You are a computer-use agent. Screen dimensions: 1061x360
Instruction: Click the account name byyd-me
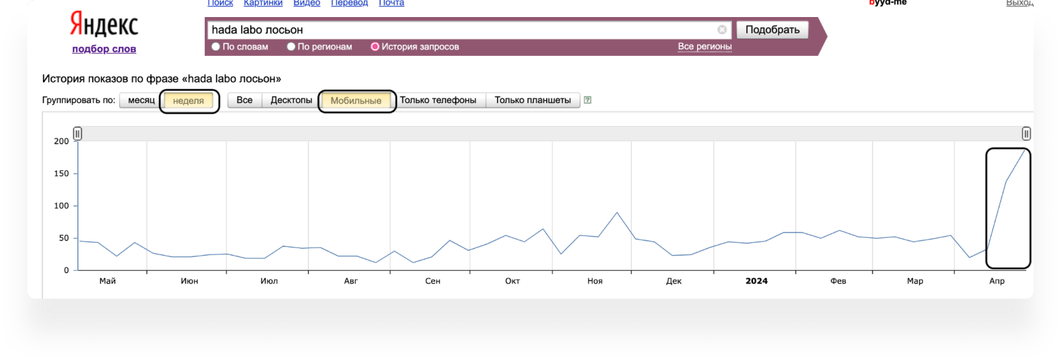click(888, 3)
